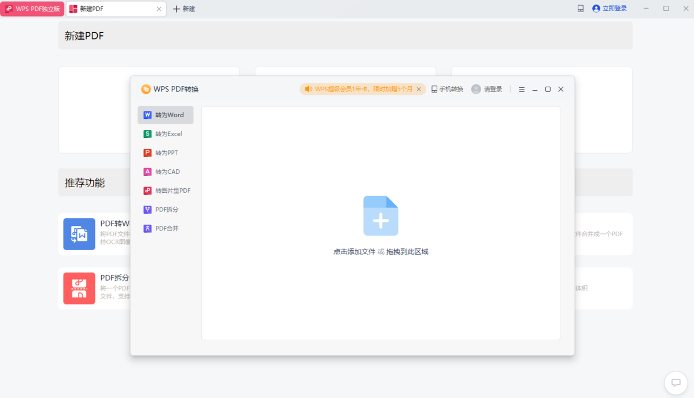
Task: Open 手机转换 mobile conversion
Action: (448, 90)
